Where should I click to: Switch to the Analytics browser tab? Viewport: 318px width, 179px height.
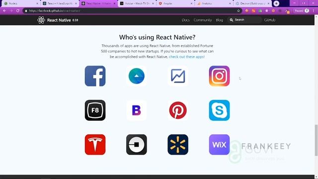pos(214,3)
